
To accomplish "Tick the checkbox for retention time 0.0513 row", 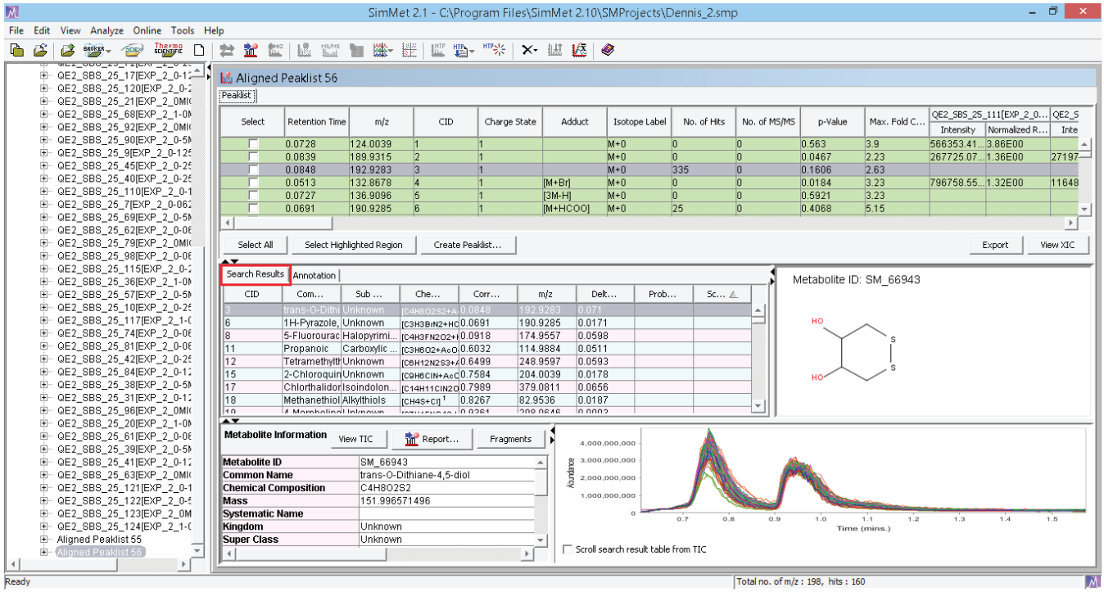I will click(x=253, y=183).
